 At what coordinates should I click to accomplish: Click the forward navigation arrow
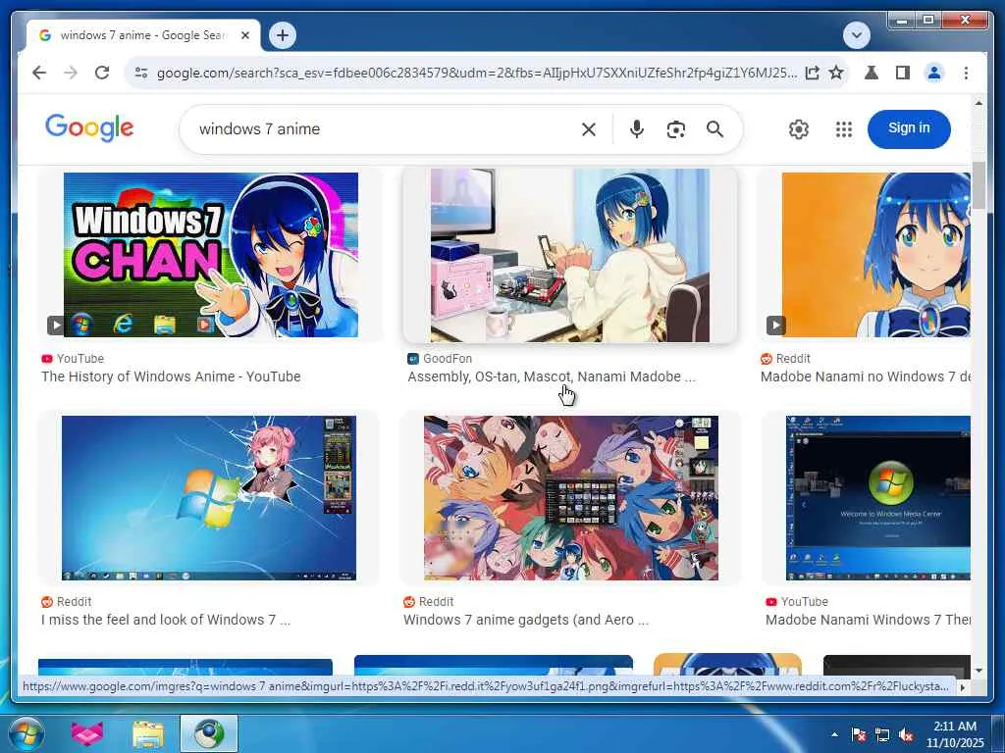coord(71,73)
